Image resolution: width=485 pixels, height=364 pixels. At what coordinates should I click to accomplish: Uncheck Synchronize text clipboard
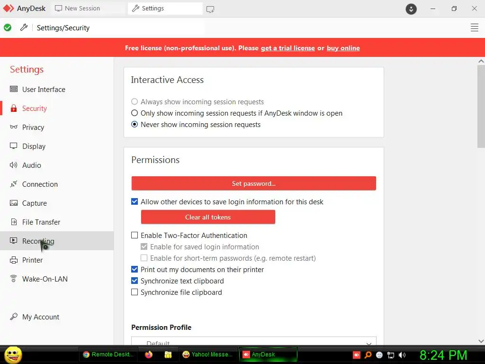pos(135,281)
